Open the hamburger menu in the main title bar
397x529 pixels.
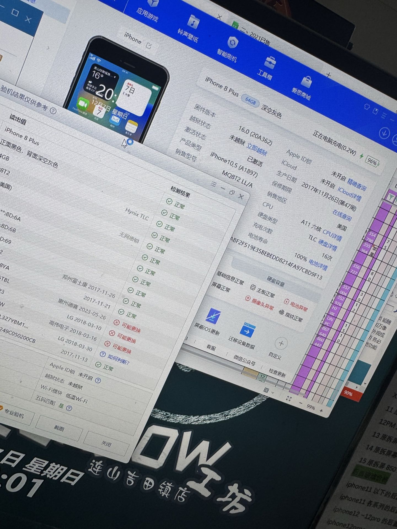383,115
